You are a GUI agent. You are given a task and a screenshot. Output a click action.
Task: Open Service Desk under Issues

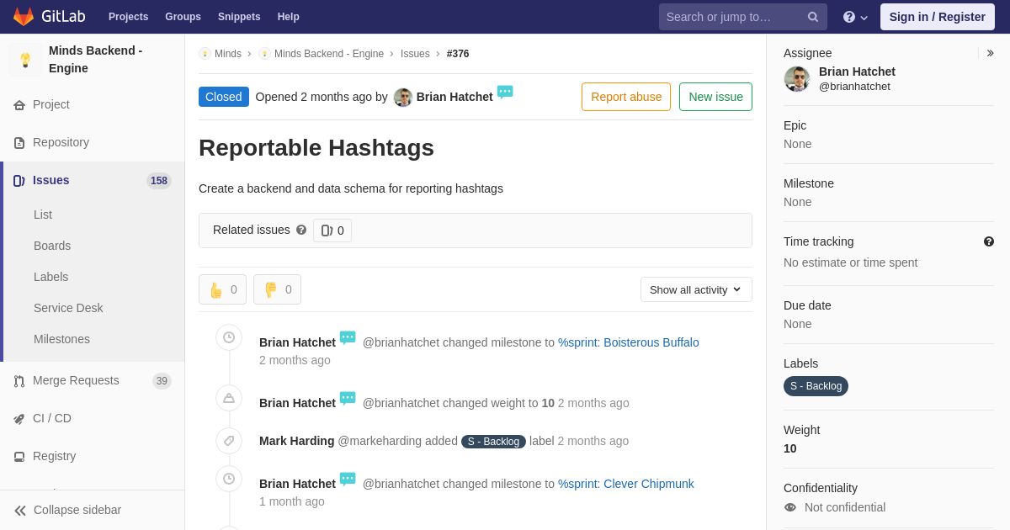click(x=68, y=308)
